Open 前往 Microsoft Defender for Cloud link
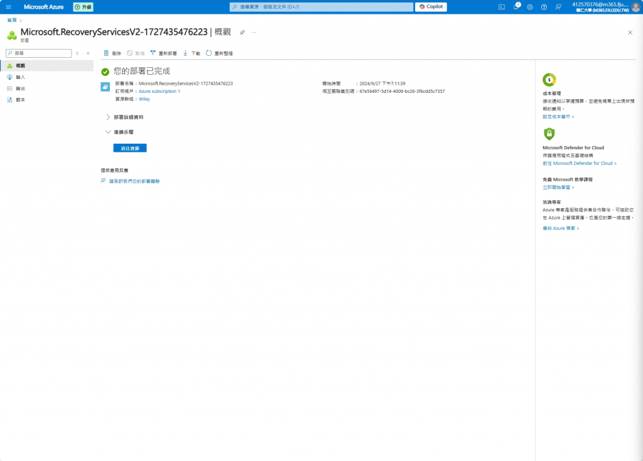This screenshot has height=461, width=643. [580, 163]
